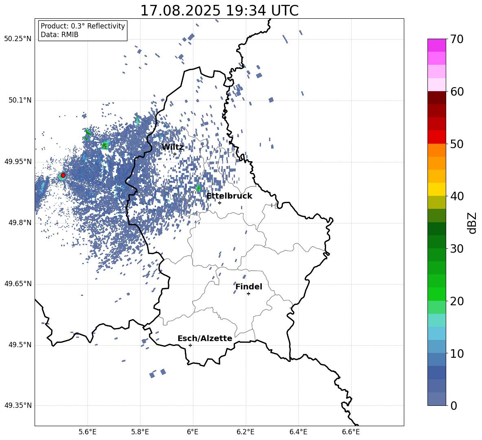Click the 49.65°N latitude label
Screen dimensions: 482x440
coord(18,284)
